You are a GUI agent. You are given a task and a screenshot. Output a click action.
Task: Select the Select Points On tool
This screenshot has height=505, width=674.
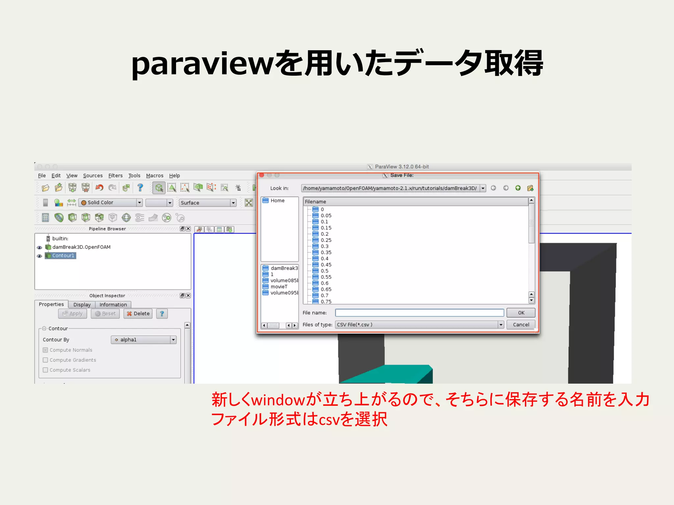point(185,188)
